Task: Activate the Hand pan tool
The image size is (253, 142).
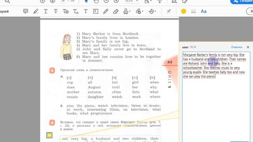Action: 96,1
